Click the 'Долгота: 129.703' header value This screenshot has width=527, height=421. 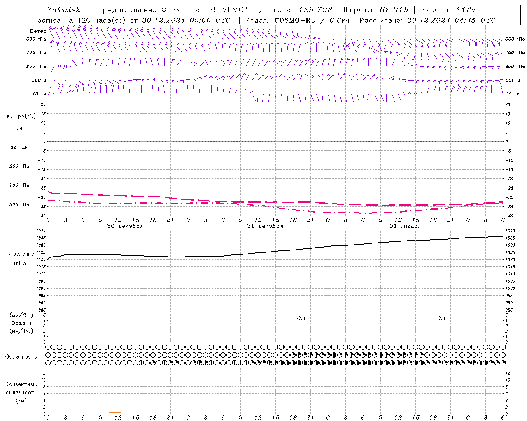(x=295, y=10)
